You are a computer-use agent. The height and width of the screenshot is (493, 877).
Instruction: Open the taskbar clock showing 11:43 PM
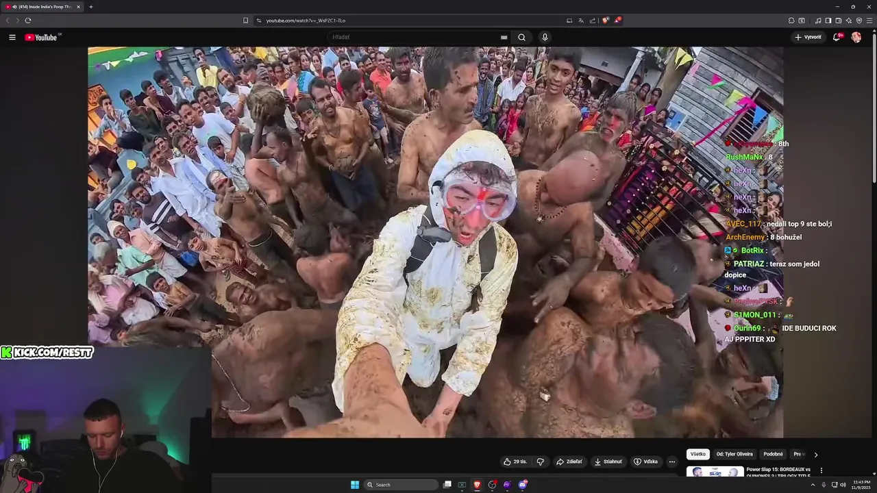coord(861,485)
